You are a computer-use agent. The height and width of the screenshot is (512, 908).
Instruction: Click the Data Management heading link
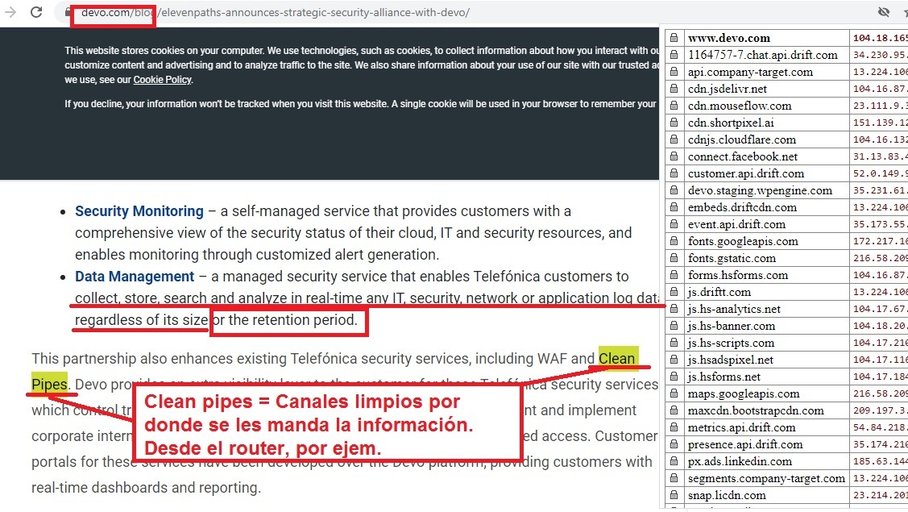(x=135, y=277)
